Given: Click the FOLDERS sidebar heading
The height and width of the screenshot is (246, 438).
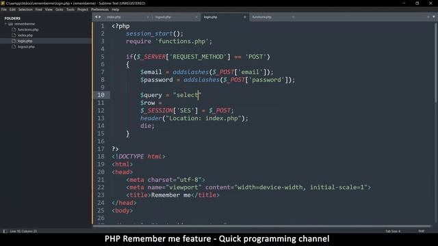Looking at the screenshot, I should coord(12,18).
